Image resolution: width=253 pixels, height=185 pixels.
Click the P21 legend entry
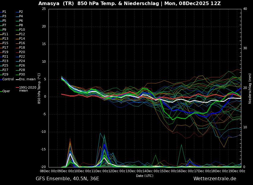tap(4, 57)
